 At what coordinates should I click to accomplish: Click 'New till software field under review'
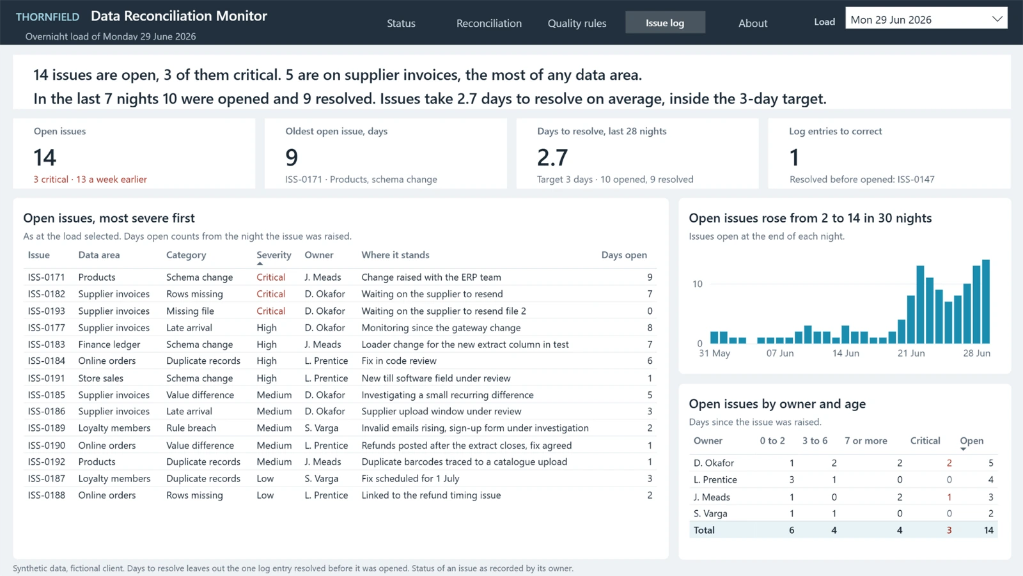tap(435, 378)
